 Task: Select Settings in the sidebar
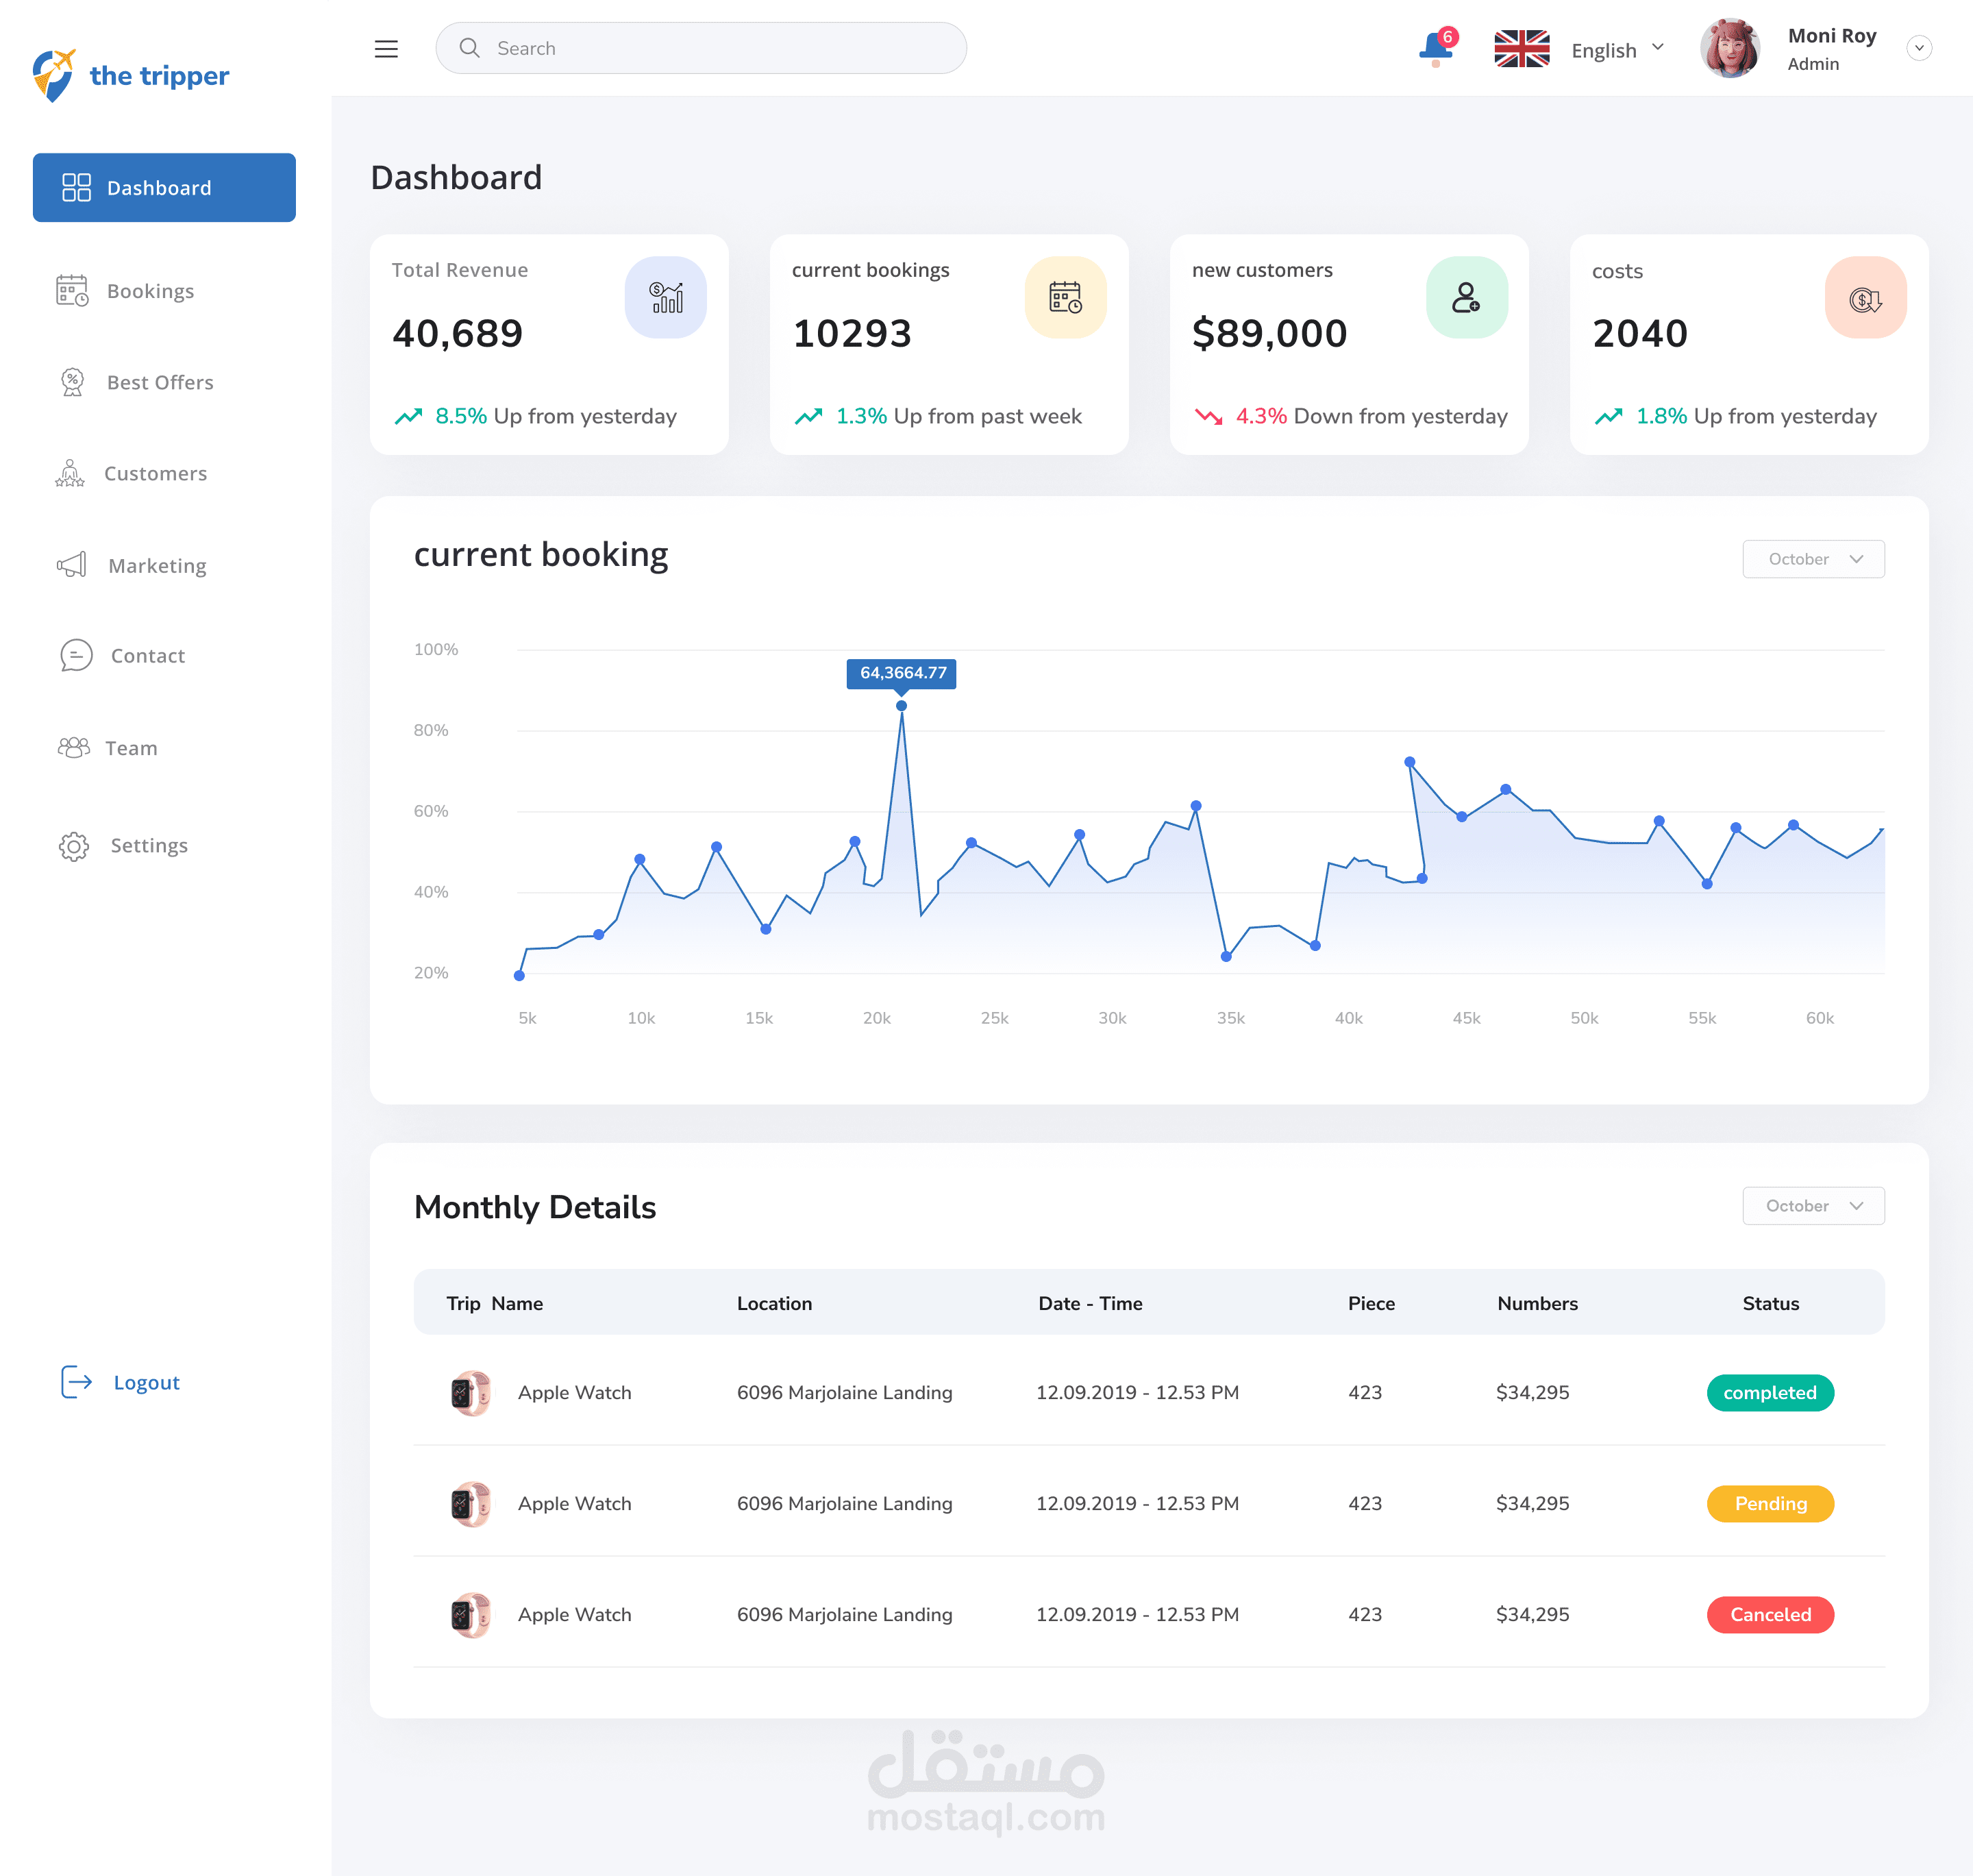tap(148, 846)
